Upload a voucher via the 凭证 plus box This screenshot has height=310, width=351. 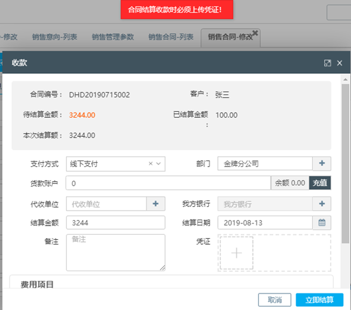236,253
